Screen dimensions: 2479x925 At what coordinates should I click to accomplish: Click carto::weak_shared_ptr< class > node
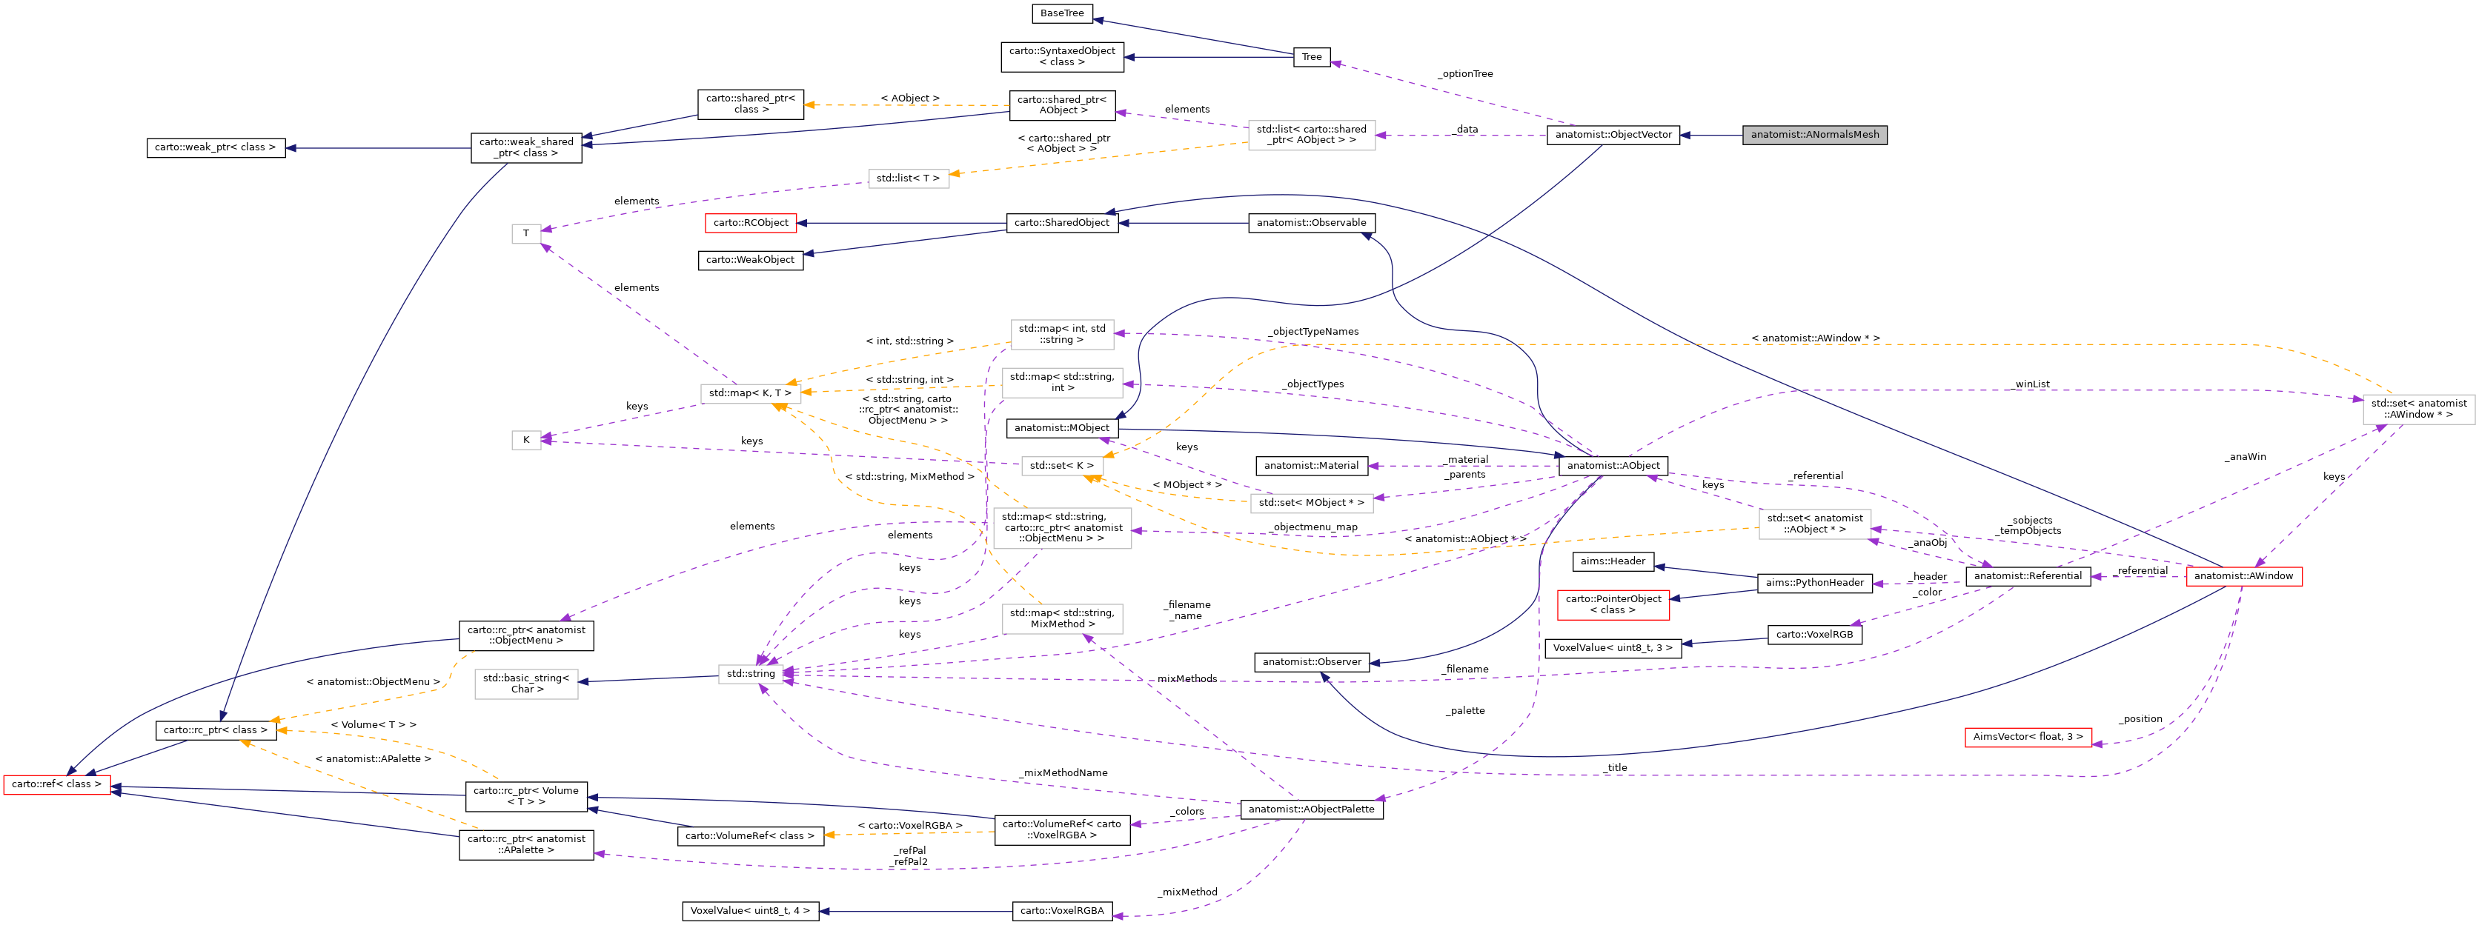pyautogui.click(x=526, y=148)
